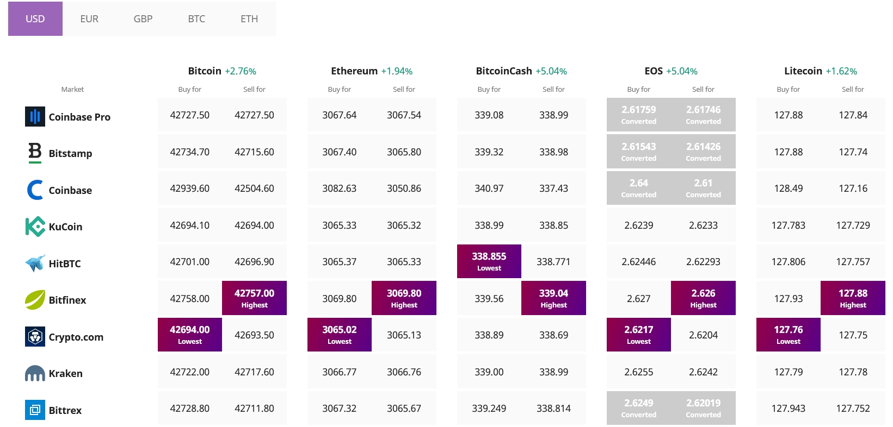This screenshot has height=427, width=893.
Task: Open the HitBTC market name
Action: click(65, 263)
